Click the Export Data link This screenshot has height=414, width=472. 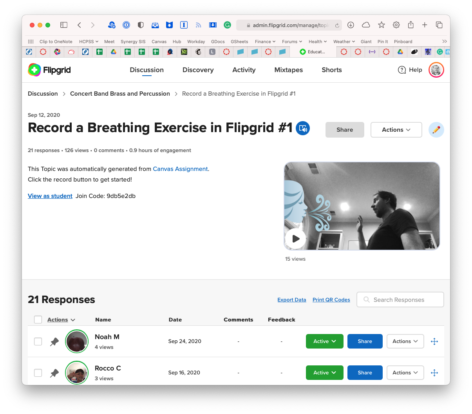click(291, 300)
